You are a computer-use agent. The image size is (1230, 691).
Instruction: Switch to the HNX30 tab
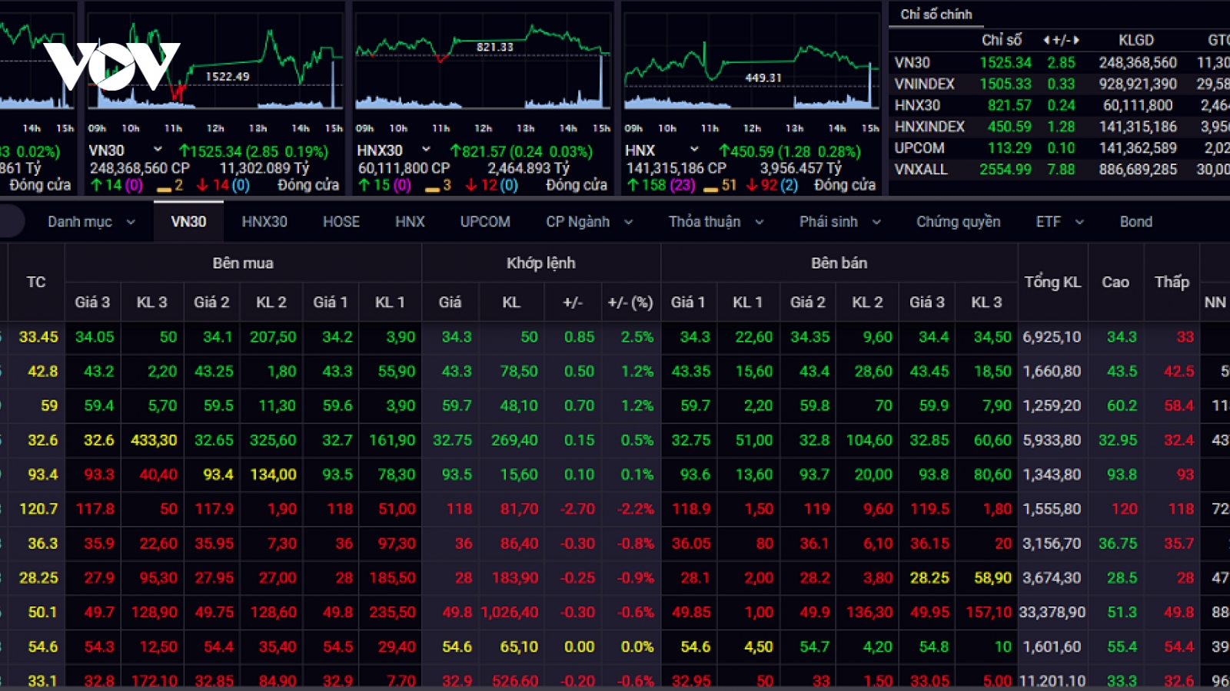264,222
